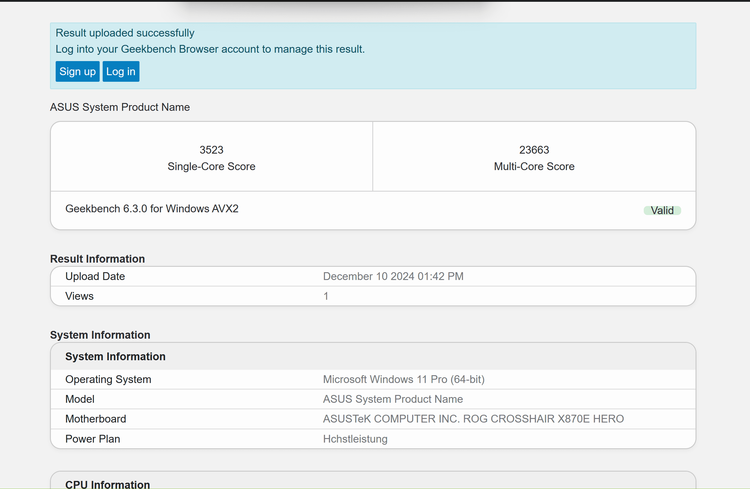750x489 pixels.
Task: Click the Power Plan label
Action: [93, 439]
